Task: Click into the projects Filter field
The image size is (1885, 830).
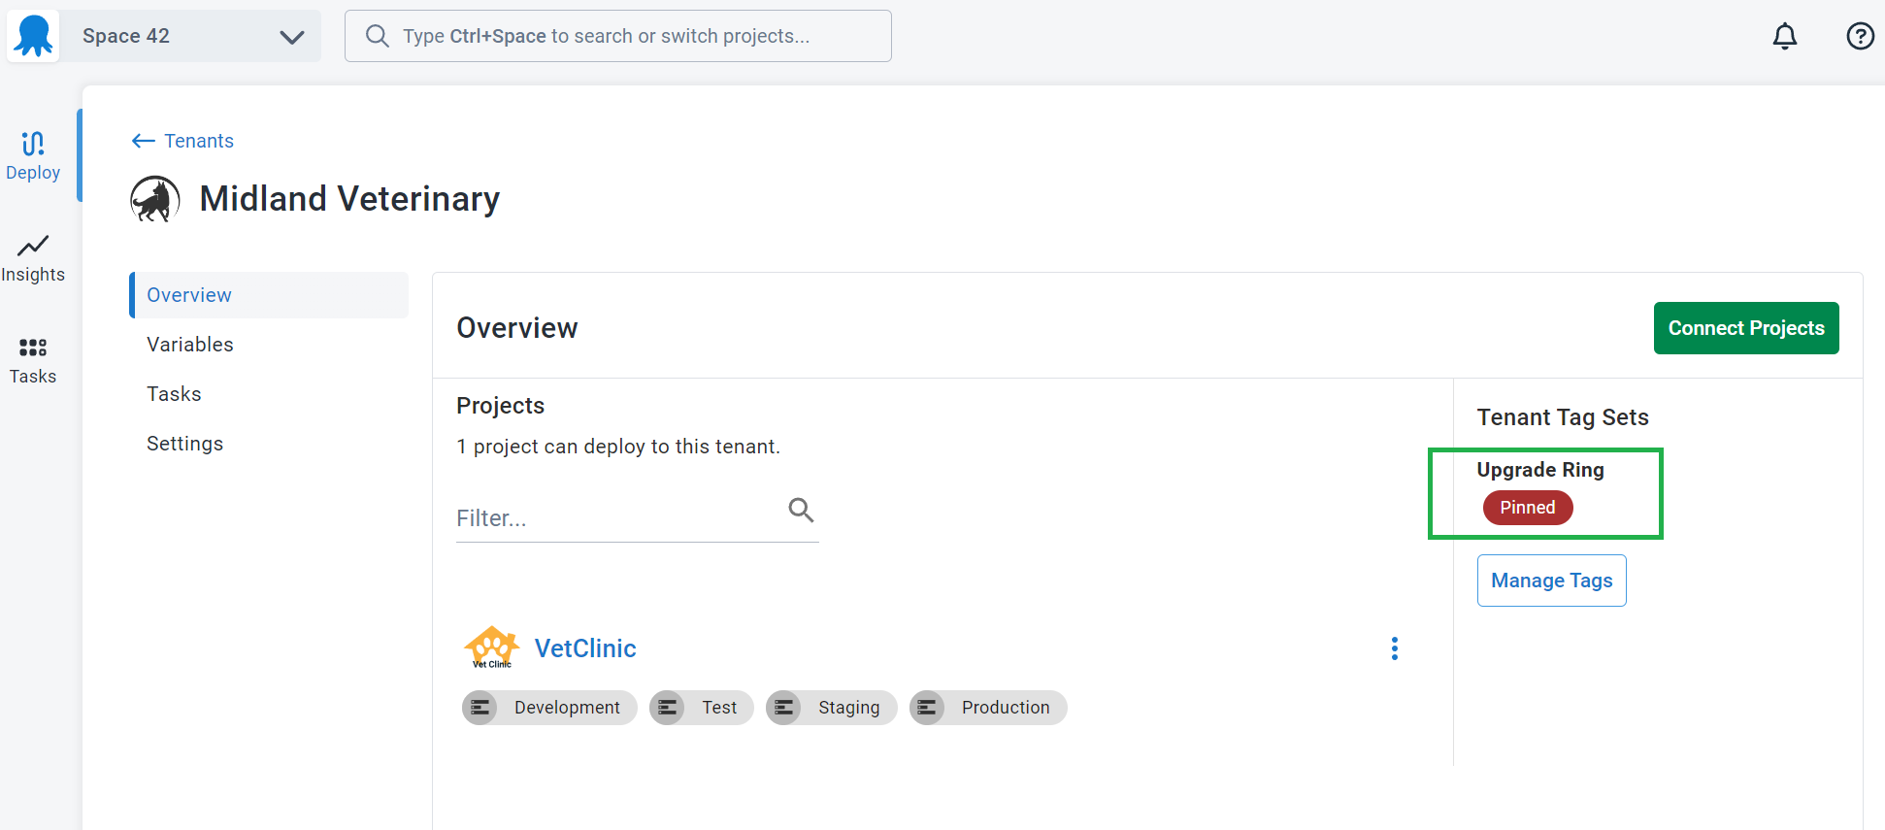Action: [x=638, y=517]
